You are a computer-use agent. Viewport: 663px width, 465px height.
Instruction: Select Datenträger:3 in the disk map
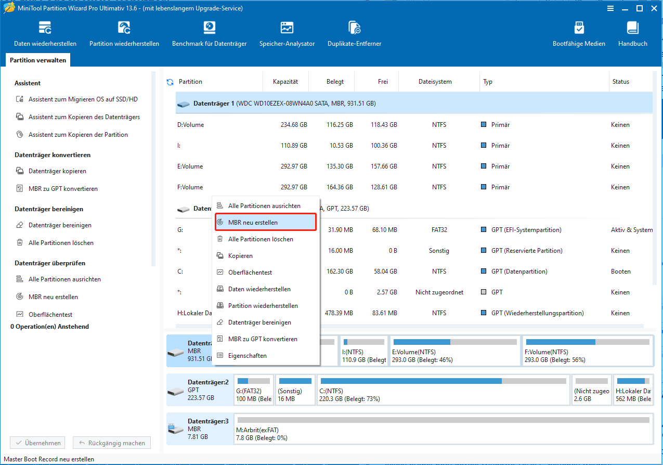[x=200, y=429]
